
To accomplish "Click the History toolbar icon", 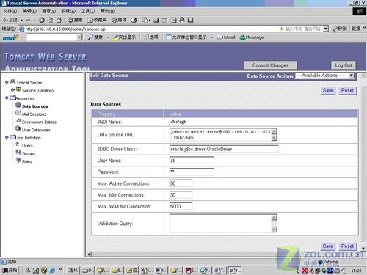I will click(x=134, y=20).
